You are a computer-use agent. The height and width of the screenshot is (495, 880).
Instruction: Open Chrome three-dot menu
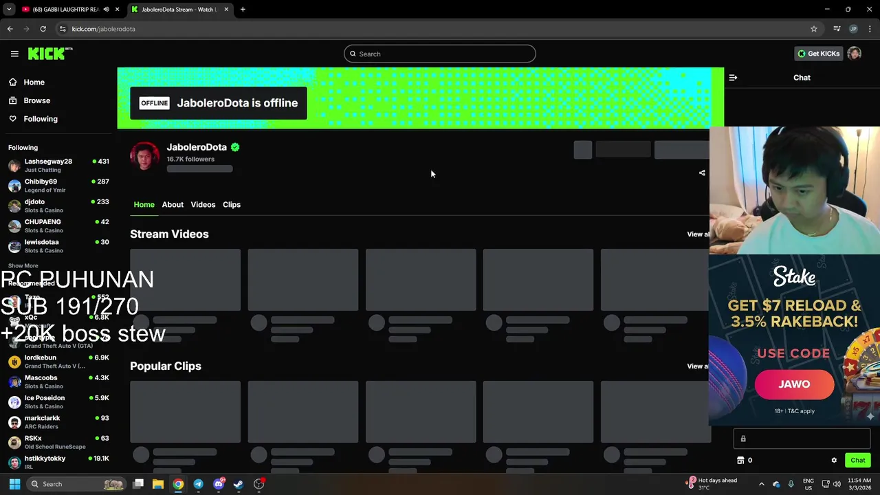[870, 29]
